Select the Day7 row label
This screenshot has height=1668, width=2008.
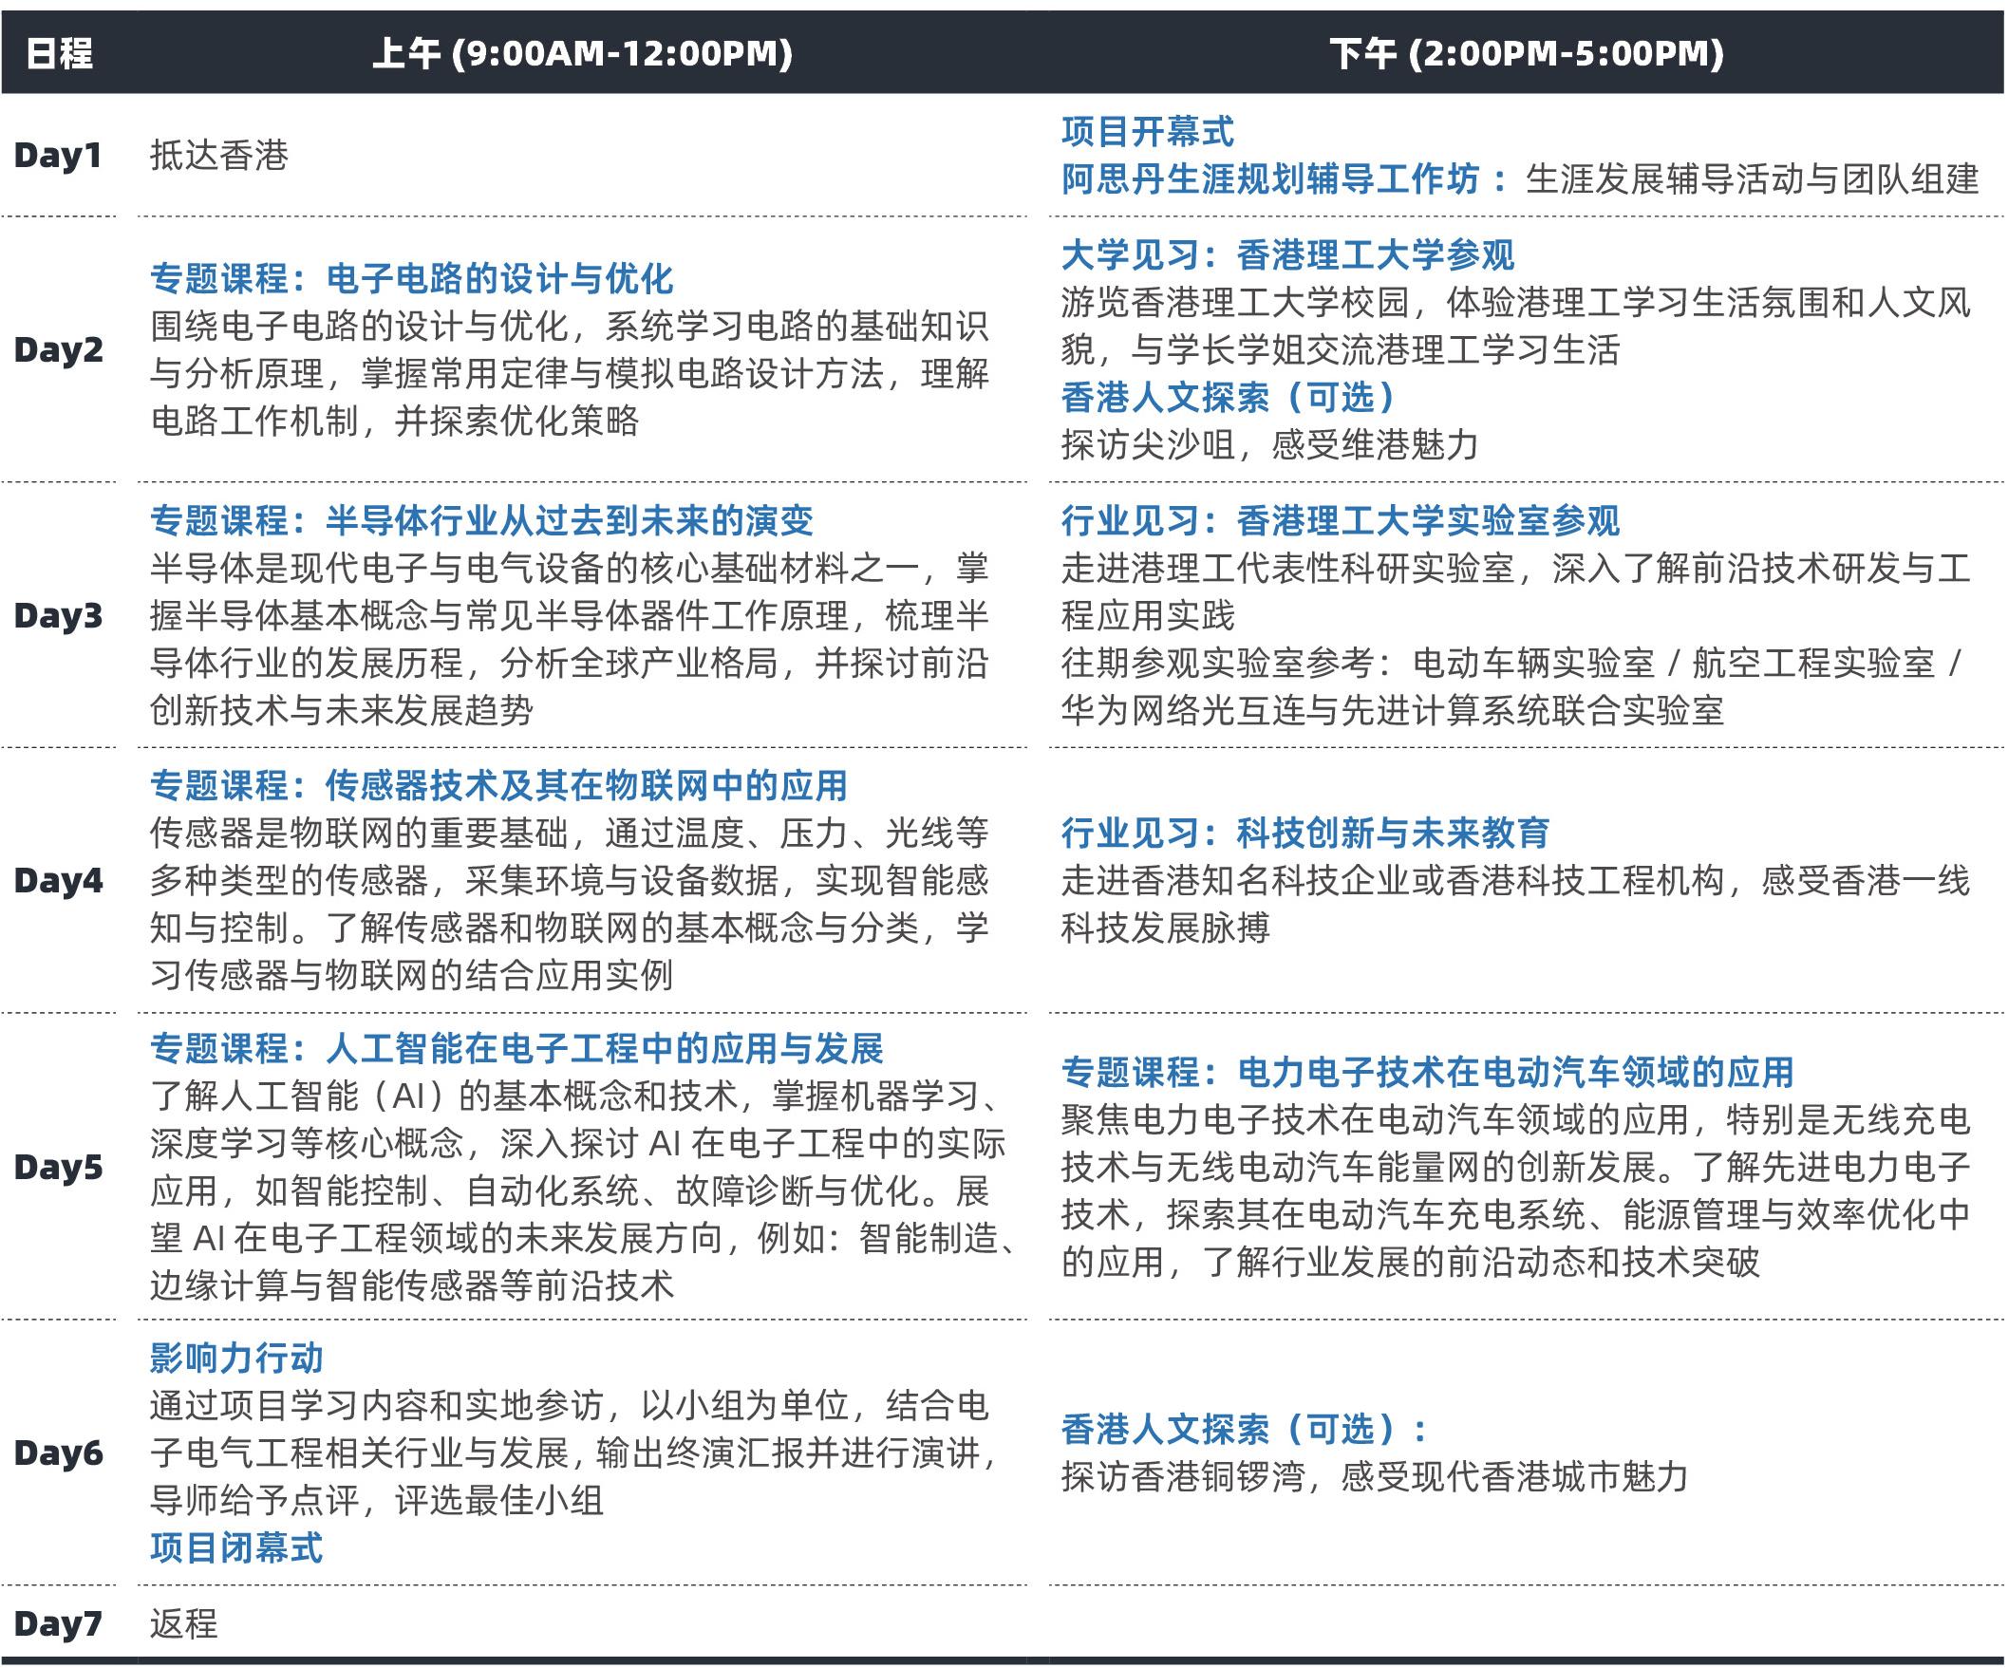pyautogui.click(x=57, y=1623)
